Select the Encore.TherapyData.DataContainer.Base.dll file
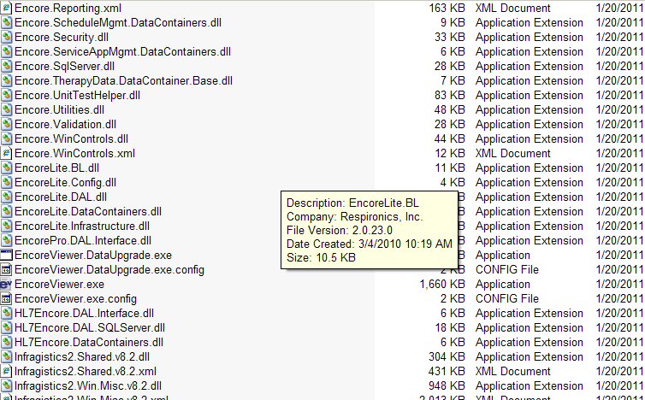 pos(123,80)
